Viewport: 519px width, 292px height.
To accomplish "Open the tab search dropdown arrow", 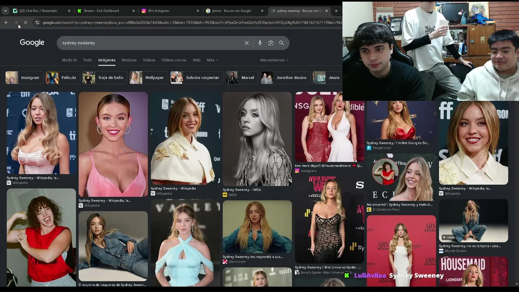I will click(x=5, y=11).
